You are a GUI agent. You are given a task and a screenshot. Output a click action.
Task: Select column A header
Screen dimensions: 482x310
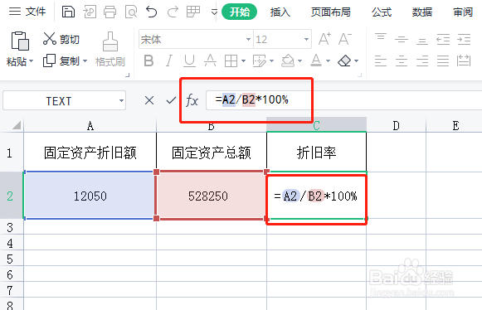pyautogui.click(x=90, y=125)
